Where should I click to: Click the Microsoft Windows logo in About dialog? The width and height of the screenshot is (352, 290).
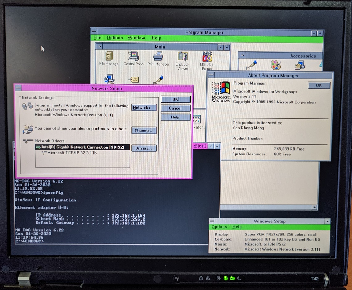221,92
